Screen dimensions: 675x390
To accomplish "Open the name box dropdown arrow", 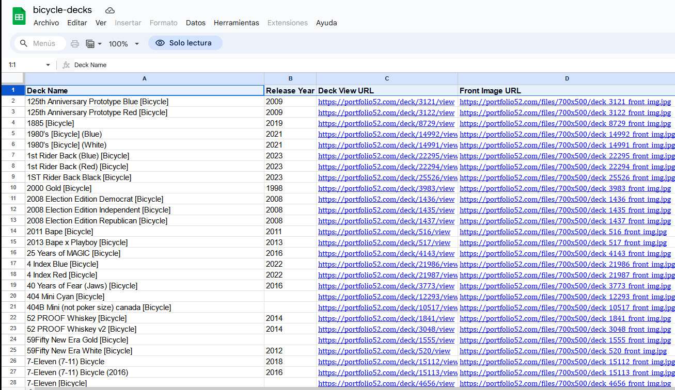I will coord(48,65).
